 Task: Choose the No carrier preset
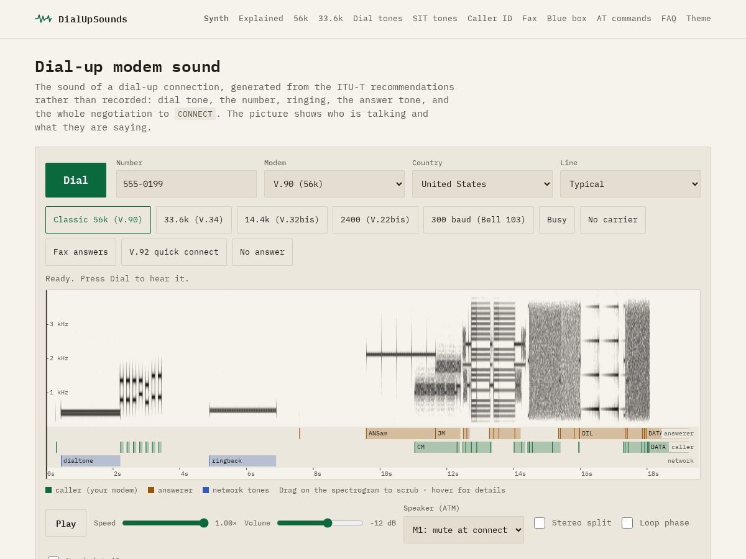pos(613,220)
